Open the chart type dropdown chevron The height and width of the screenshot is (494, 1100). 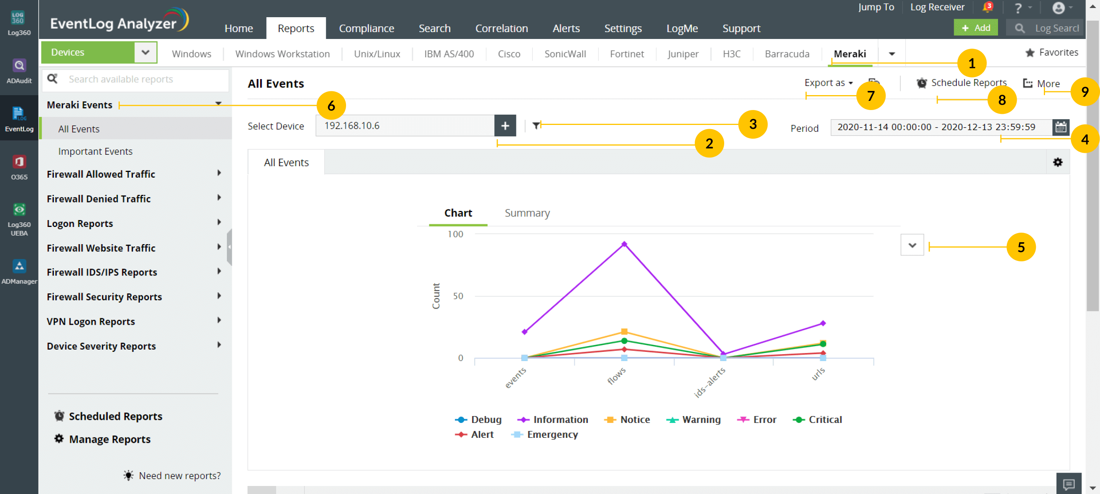tap(912, 245)
